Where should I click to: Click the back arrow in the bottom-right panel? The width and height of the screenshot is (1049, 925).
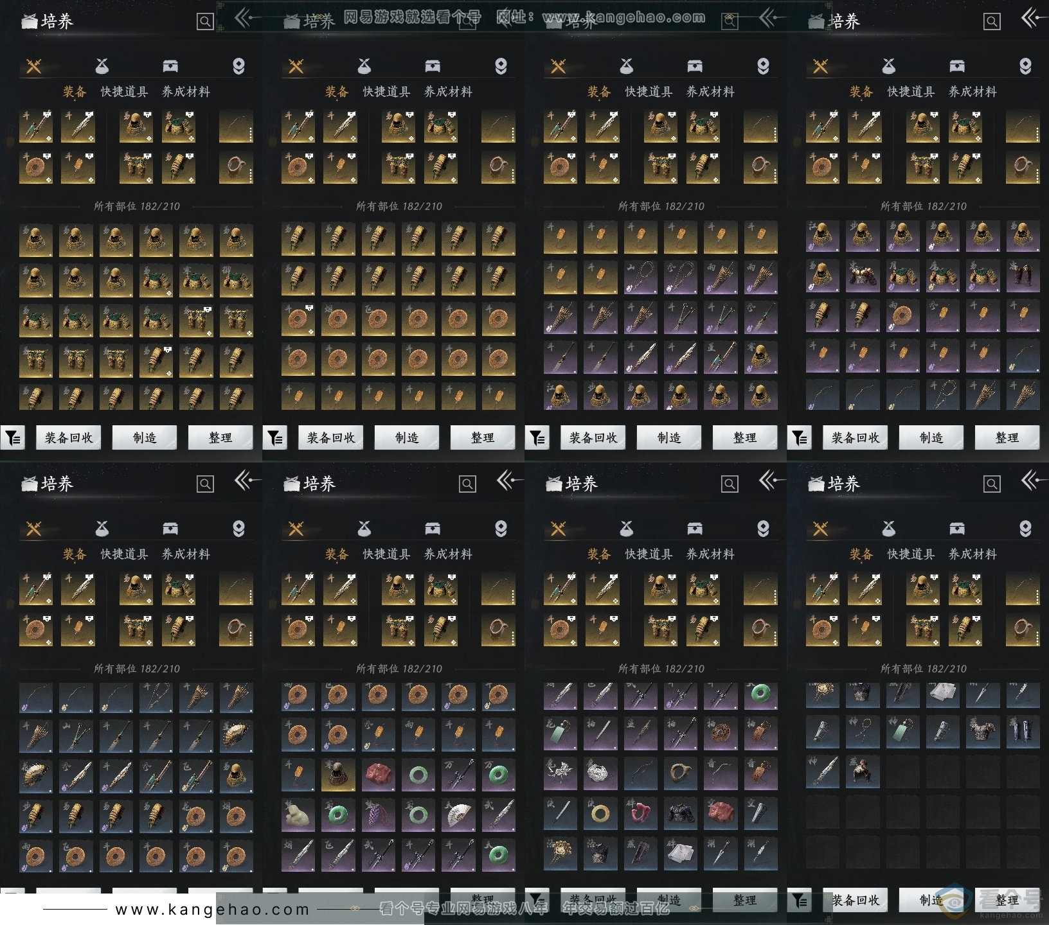coord(1035,480)
